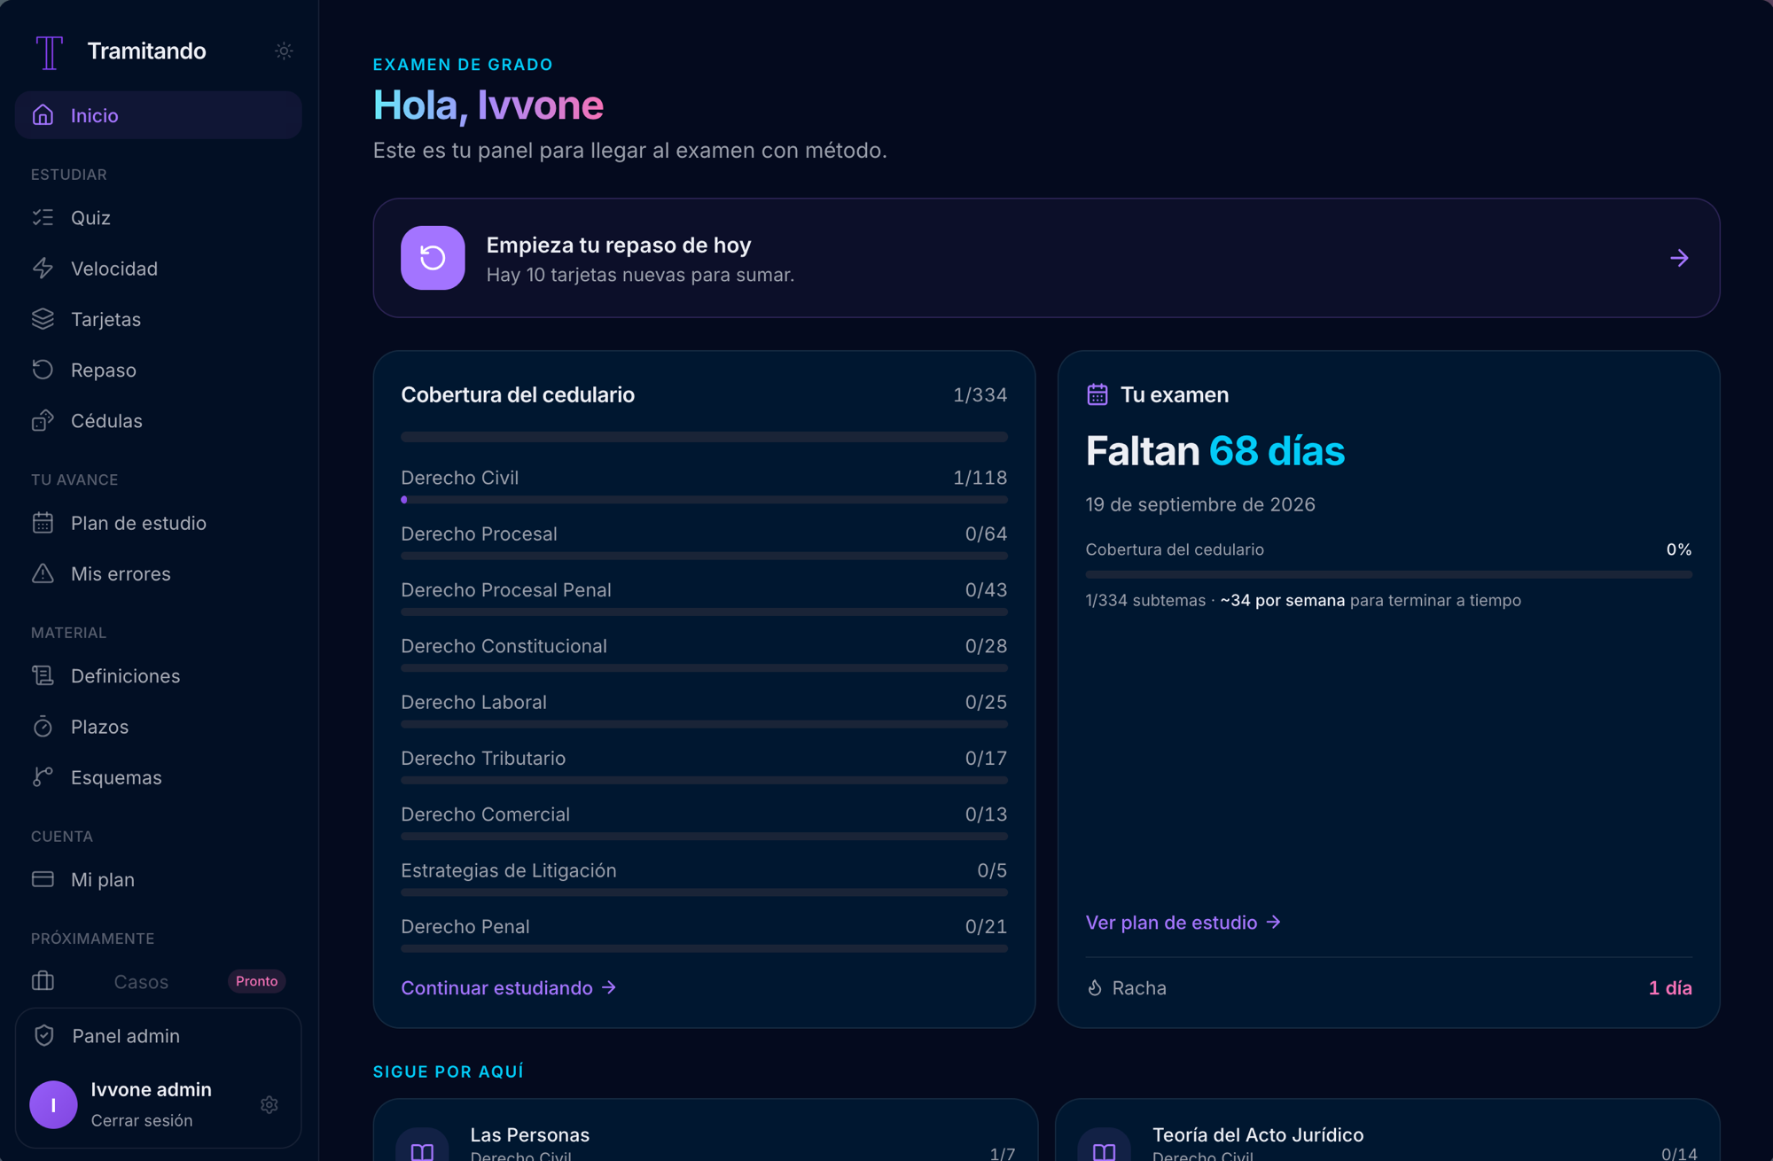Open Panel admin
Screen dimensions: 1773x1161
coord(159,1035)
